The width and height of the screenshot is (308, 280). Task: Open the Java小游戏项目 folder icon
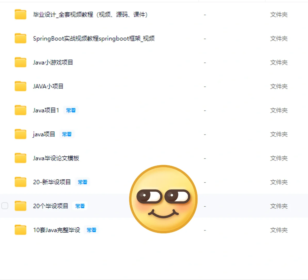click(x=20, y=62)
